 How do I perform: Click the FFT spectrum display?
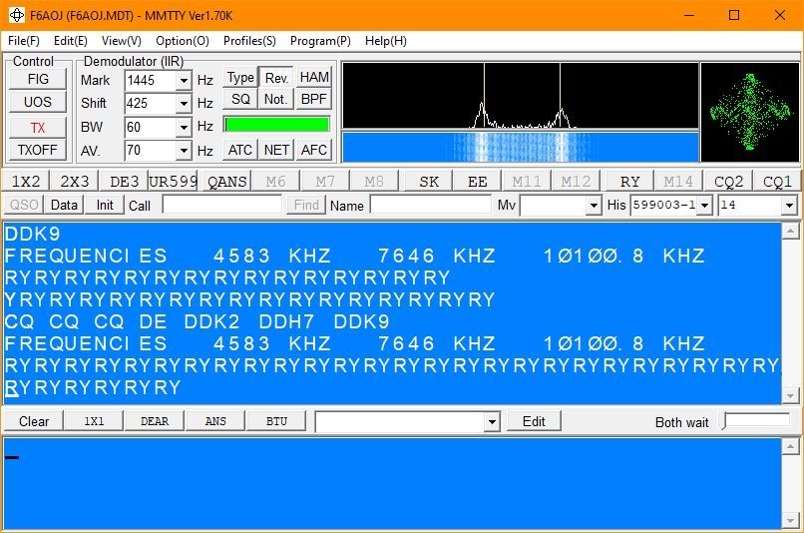click(520, 96)
